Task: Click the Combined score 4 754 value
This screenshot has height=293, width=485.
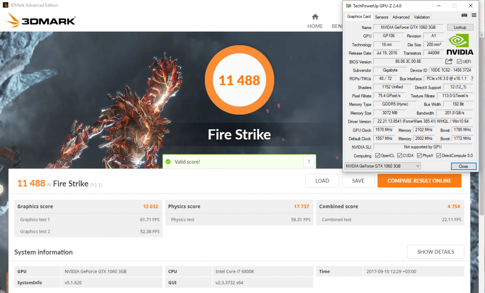Action: click(x=453, y=206)
